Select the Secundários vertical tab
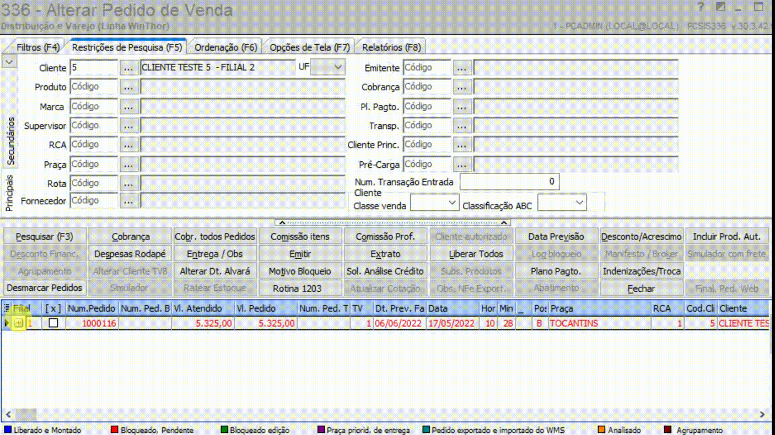The width and height of the screenshot is (775, 435). (9, 140)
